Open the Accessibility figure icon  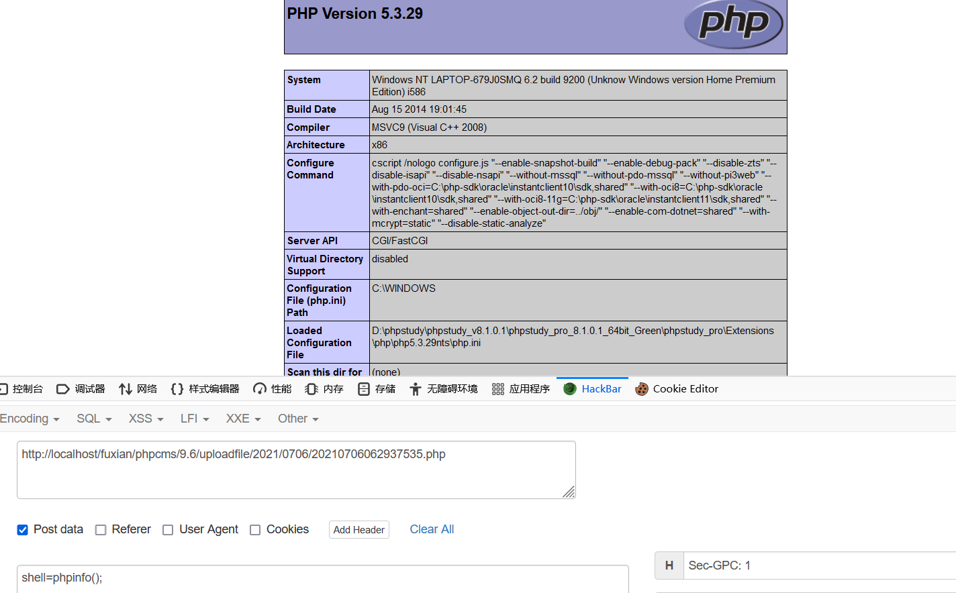click(x=416, y=389)
